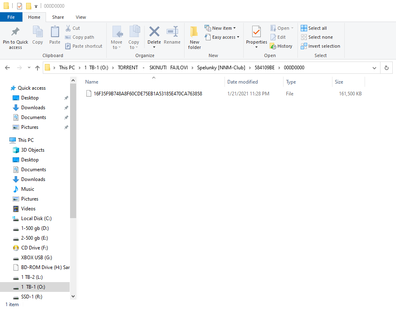Click Invert selection
Viewport: 396px width, 309px height.
pyautogui.click(x=320, y=46)
